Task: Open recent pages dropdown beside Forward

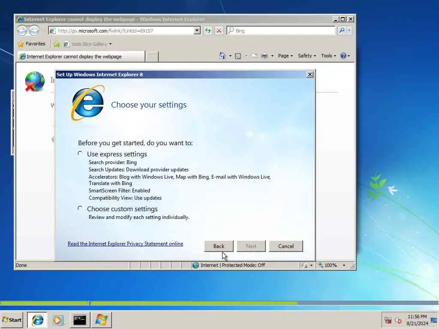Action: (x=43, y=30)
